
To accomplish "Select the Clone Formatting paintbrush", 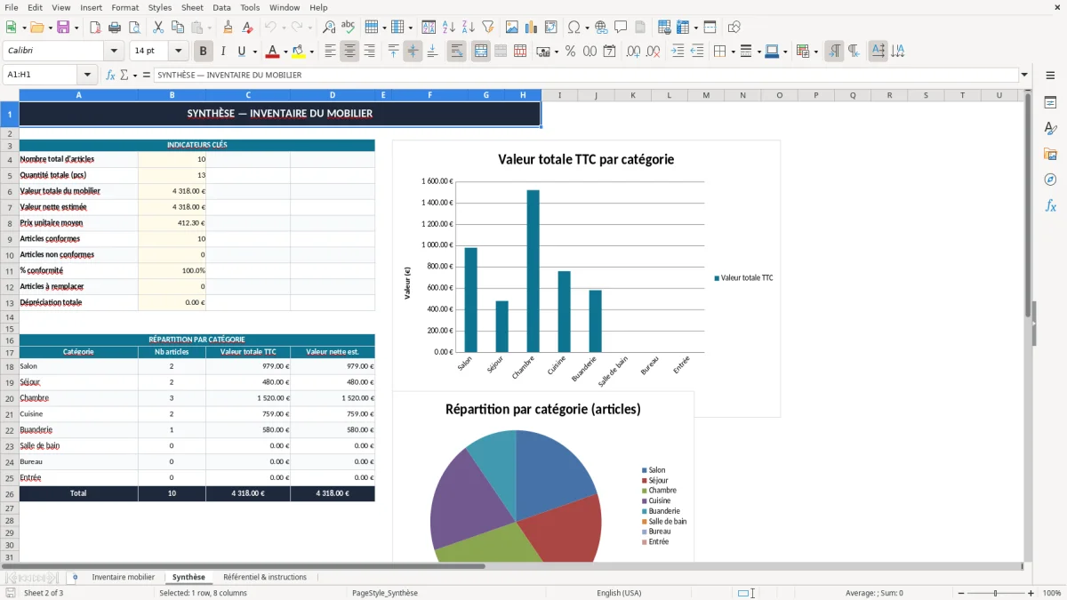I will pyautogui.click(x=229, y=28).
